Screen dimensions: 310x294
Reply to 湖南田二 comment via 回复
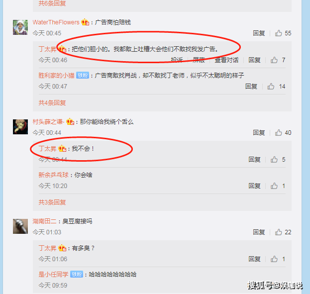[x=259, y=232]
